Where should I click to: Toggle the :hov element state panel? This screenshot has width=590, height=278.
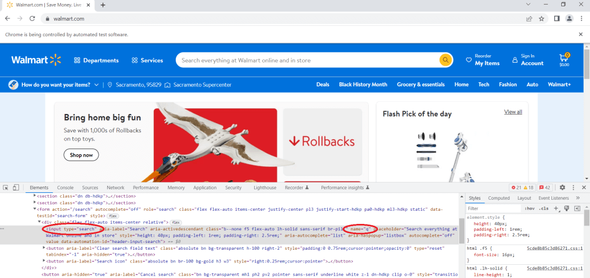tap(530, 208)
